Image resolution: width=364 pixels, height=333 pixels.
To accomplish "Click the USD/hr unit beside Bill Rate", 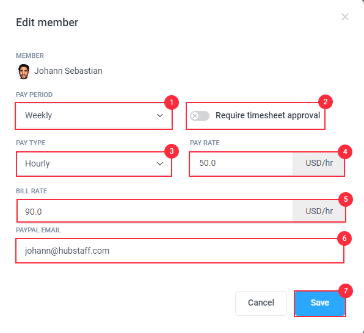I will [x=319, y=211].
